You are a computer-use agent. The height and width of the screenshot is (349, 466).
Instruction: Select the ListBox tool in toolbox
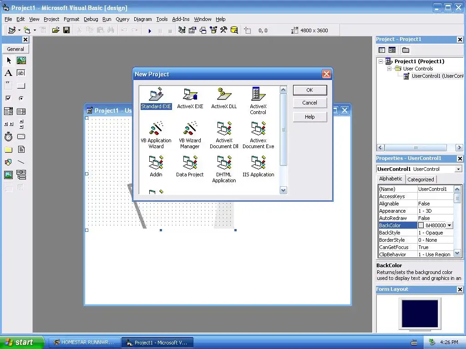point(21,111)
